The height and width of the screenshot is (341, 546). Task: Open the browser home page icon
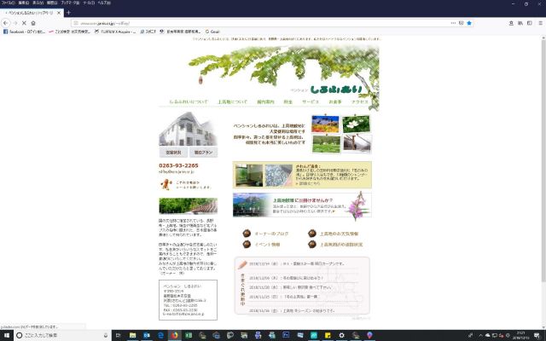pos(39,23)
